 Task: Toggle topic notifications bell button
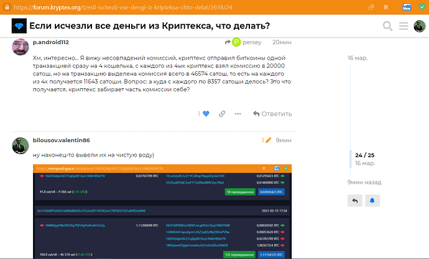(x=372, y=201)
